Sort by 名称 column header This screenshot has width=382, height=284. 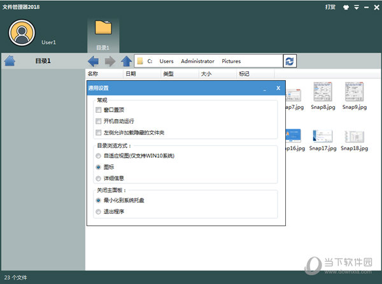(x=93, y=74)
